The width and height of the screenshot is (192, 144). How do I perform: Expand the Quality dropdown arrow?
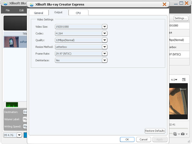tap(105, 40)
